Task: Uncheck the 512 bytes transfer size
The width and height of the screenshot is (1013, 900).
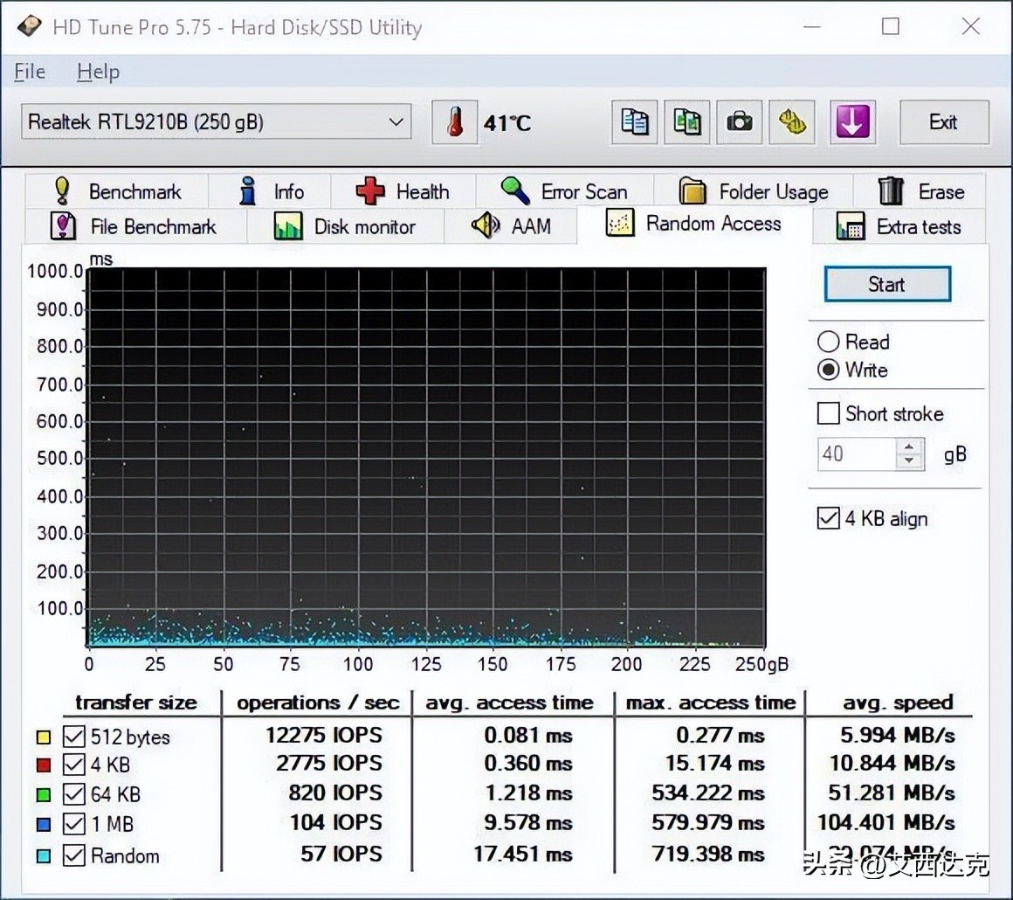Action: click(x=73, y=737)
